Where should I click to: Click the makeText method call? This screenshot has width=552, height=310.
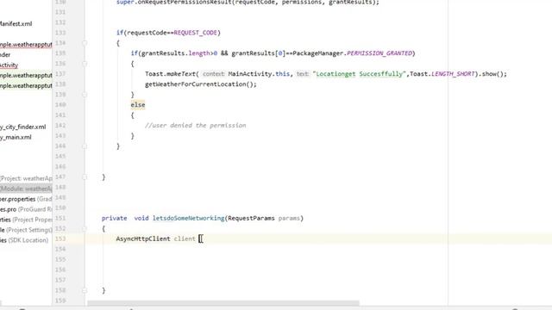(180, 74)
